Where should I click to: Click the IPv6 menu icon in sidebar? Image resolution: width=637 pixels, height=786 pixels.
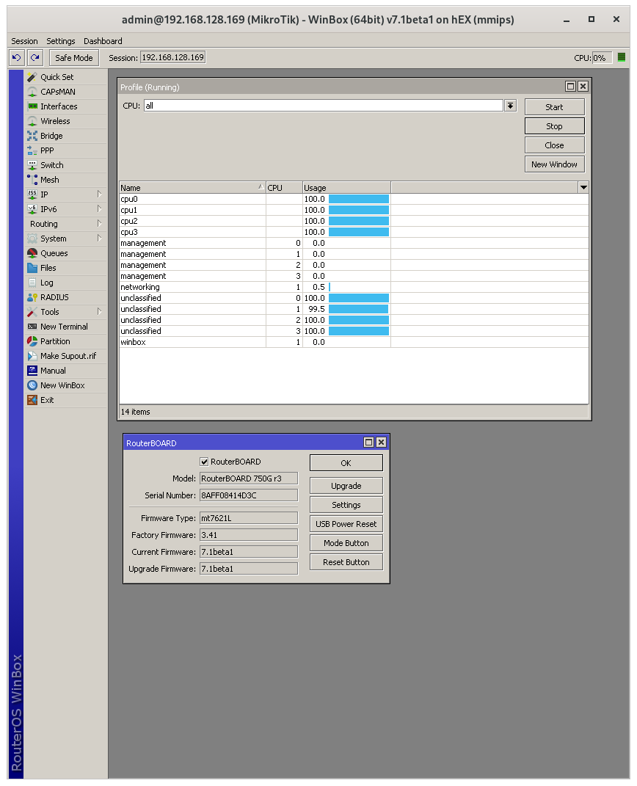point(32,209)
